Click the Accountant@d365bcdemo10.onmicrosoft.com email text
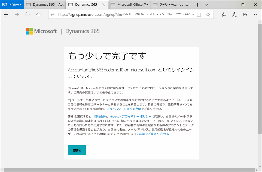This screenshot has width=262, height=172. [112, 70]
